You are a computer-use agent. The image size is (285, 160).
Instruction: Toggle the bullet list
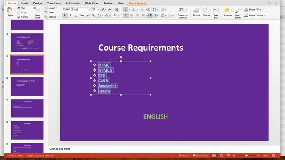click(x=125, y=9)
